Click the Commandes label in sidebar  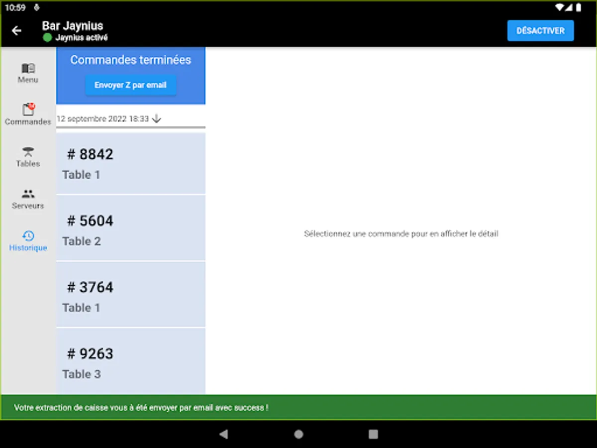click(x=28, y=121)
